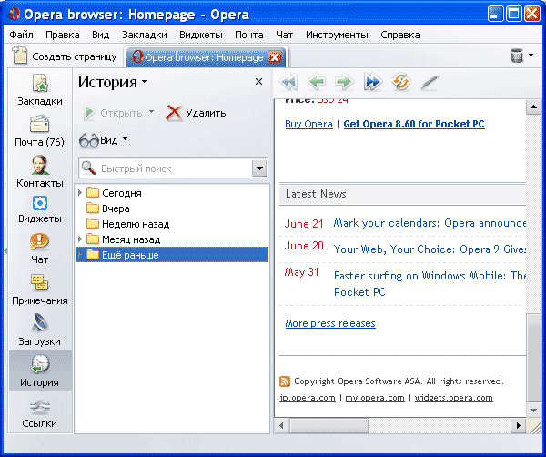Follow Get Opera 8.60 for Pocket PC link
Viewport: 546px width, 457px height.
point(414,124)
